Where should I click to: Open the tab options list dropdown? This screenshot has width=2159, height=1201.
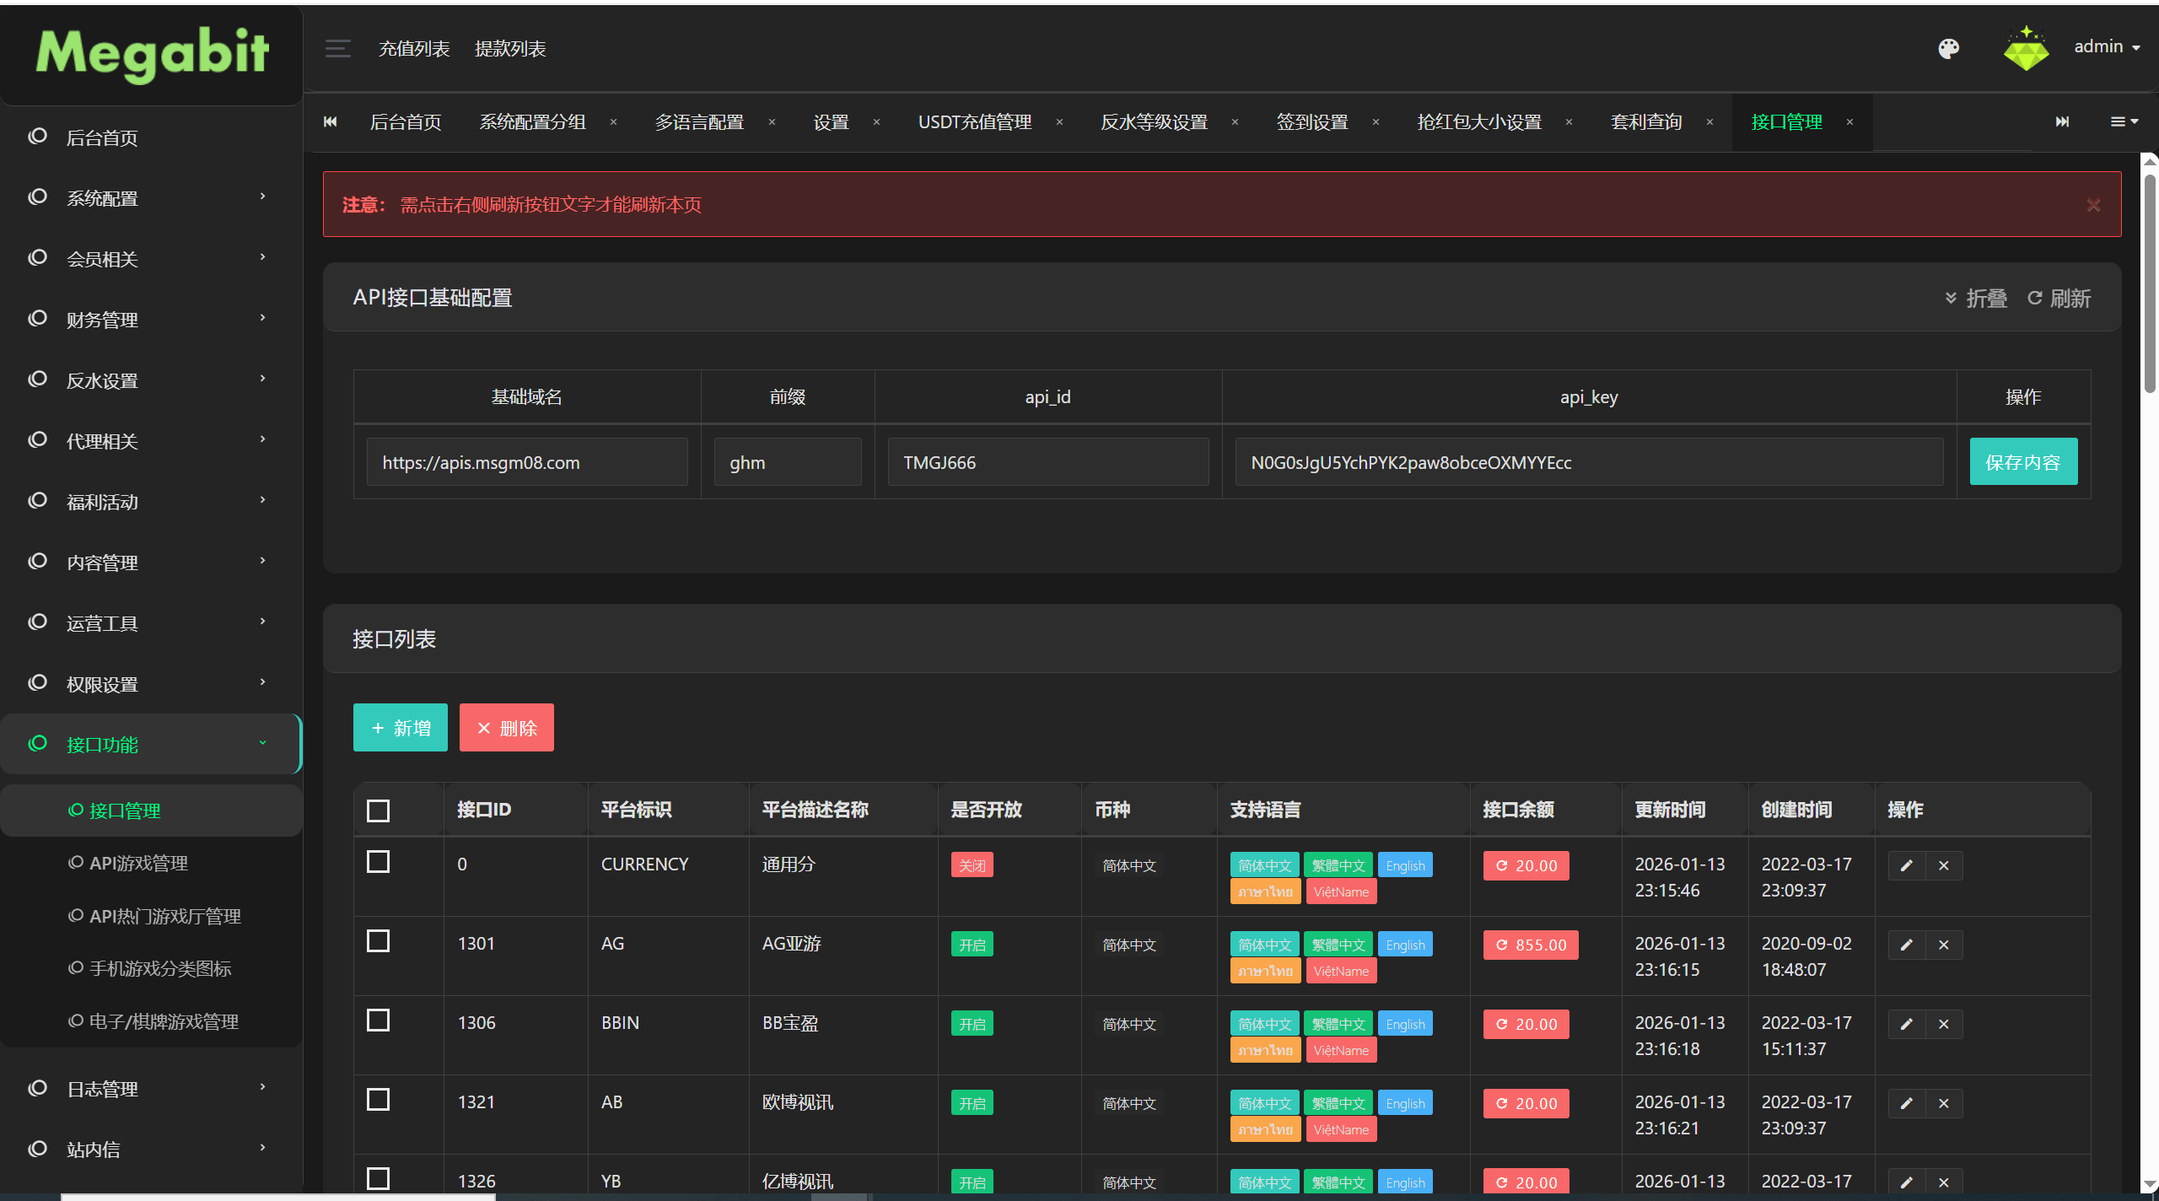[2124, 121]
